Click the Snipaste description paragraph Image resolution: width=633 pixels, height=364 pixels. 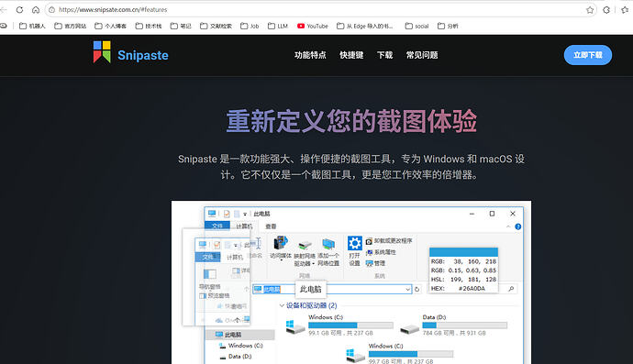click(351, 167)
